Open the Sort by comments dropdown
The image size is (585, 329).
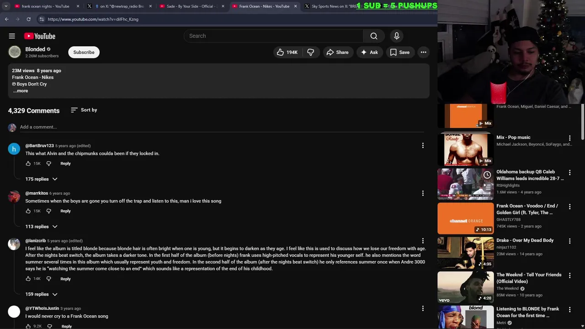pyautogui.click(x=84, y=110)
